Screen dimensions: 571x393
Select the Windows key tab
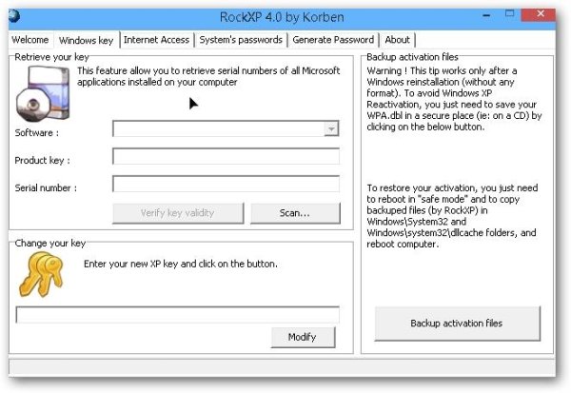[x=87, y=40]
